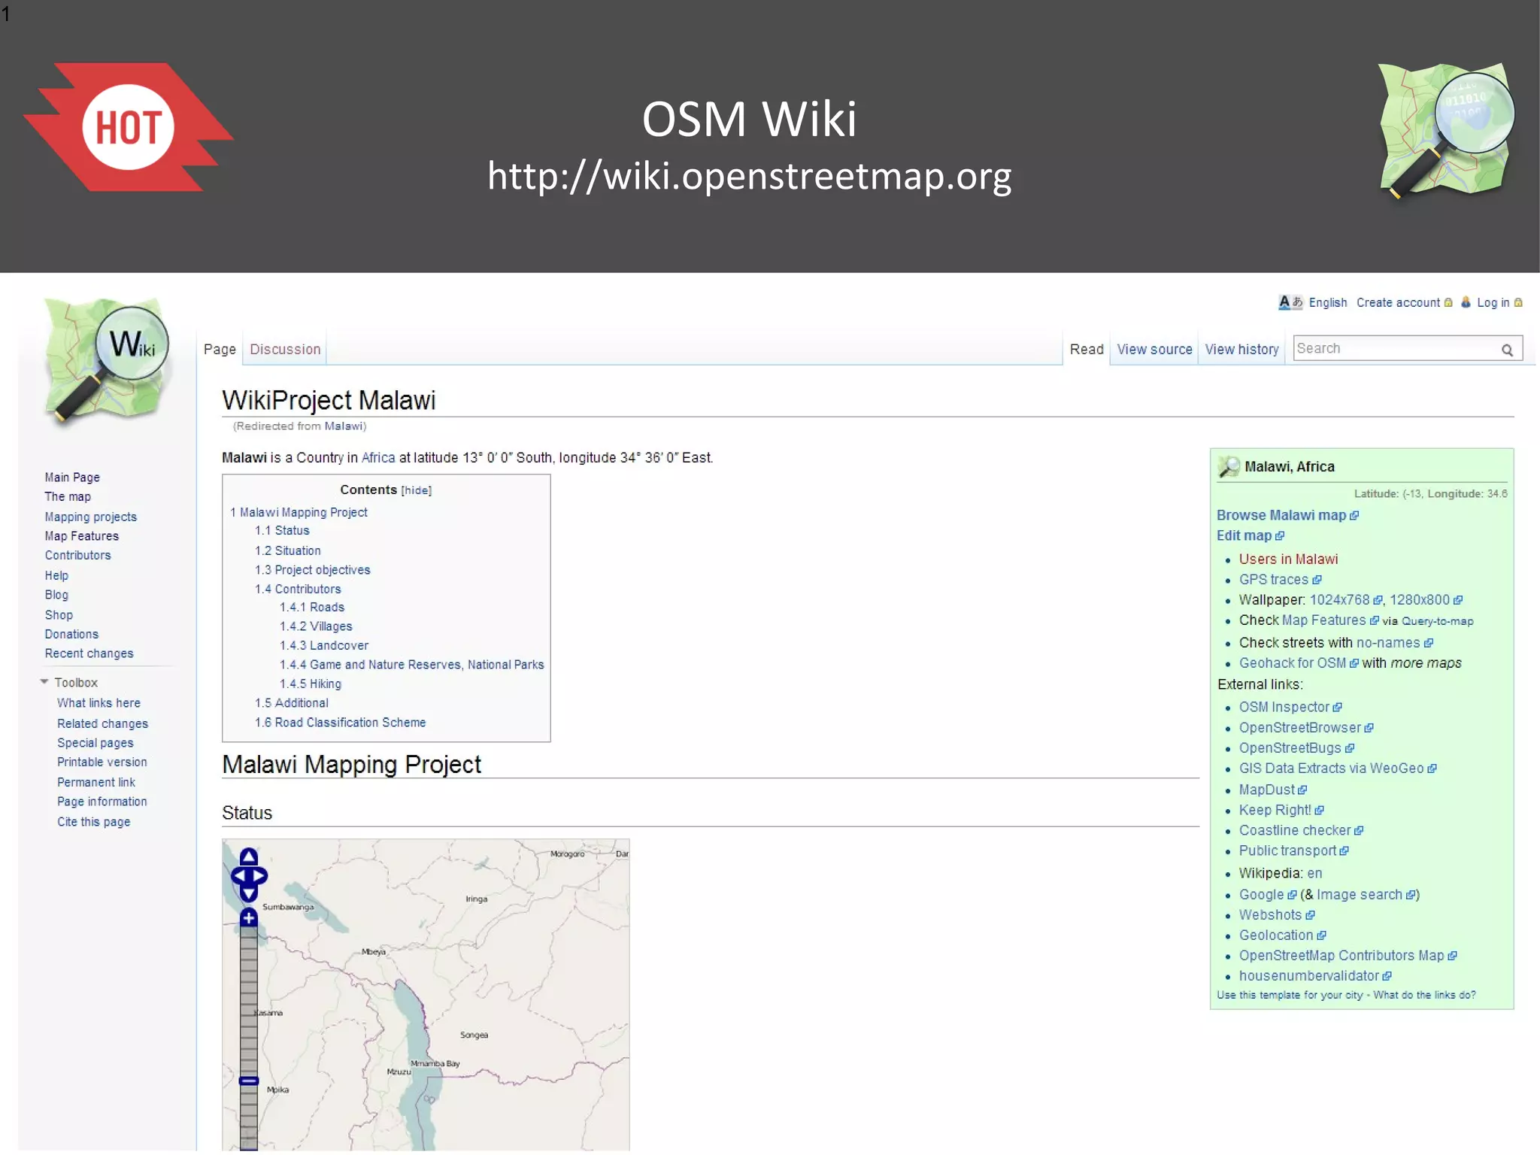Click the user icon beside Log in
The image size is (1540, 1155).
[1466, 302]
